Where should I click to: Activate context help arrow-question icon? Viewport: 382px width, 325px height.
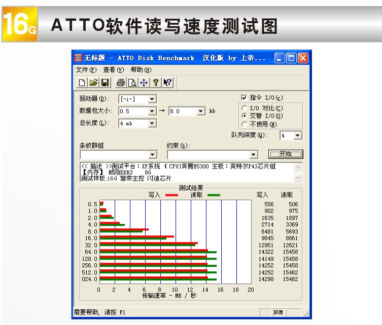[x=167, y=83]
